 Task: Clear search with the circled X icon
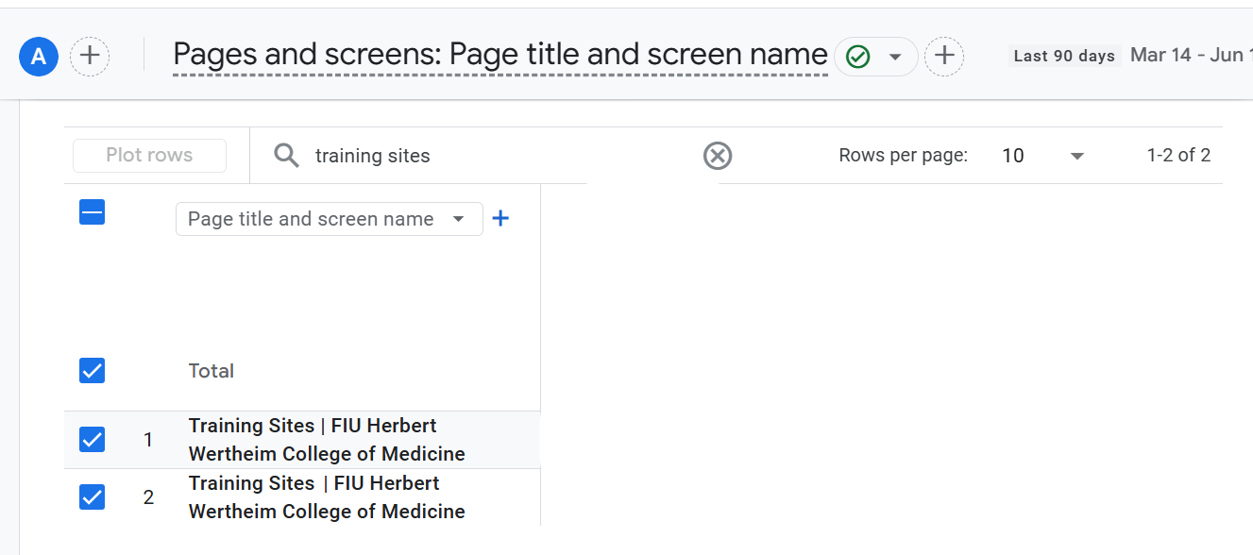point(718,156)
